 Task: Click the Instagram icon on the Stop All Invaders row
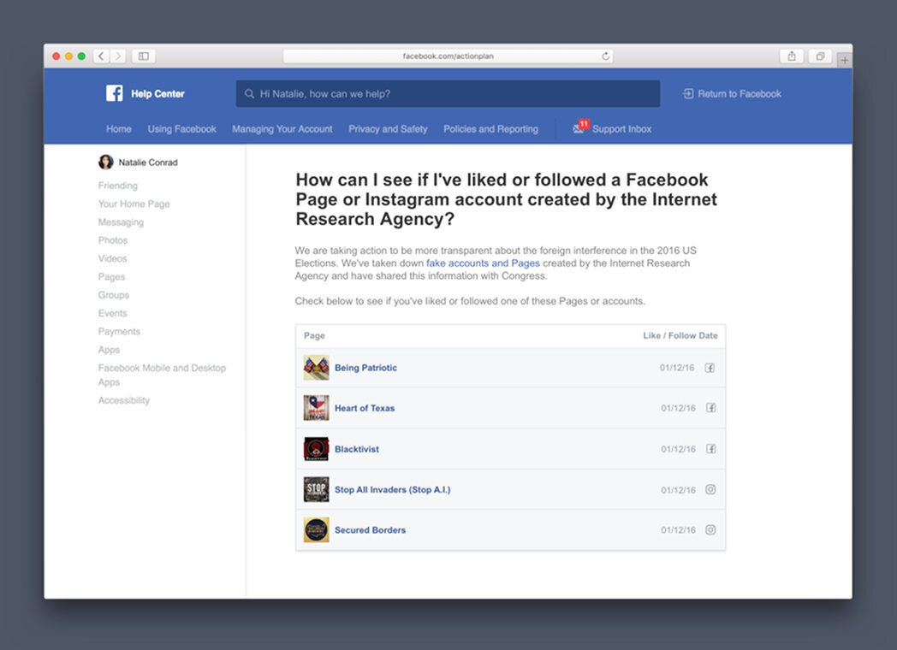click(710, 489)
